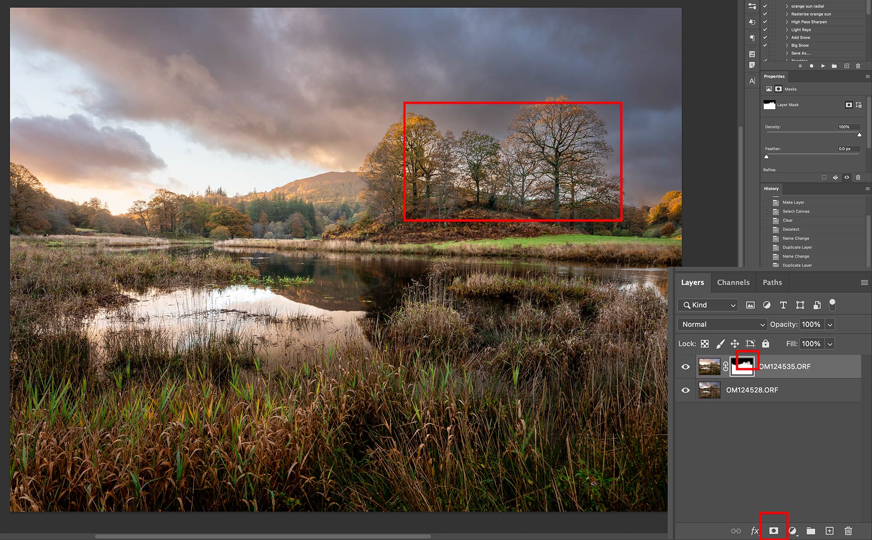Create a new layer with plus icon

[829, 531]
